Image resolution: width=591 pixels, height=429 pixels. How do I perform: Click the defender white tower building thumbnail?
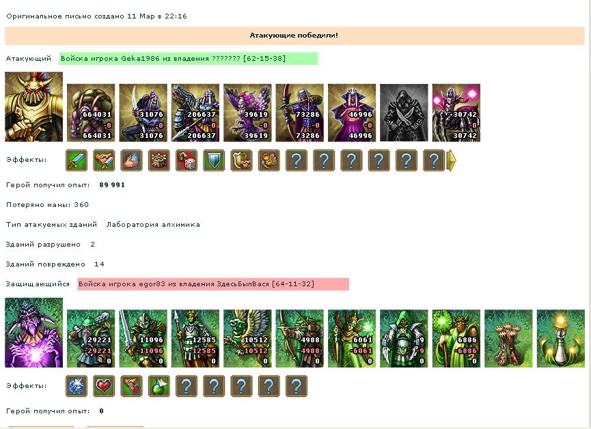tap(561, 339)
